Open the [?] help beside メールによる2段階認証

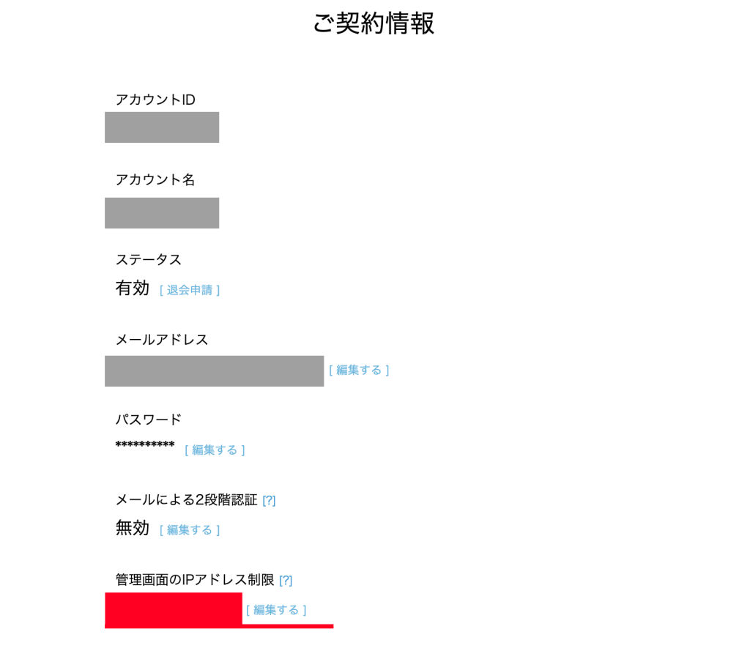pos(269,500)
